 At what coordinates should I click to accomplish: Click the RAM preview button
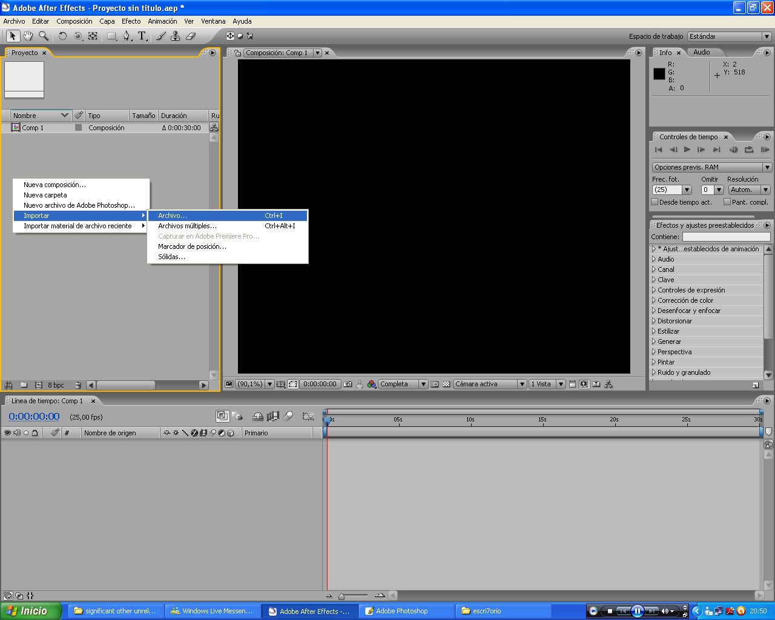tap(765, 150)
